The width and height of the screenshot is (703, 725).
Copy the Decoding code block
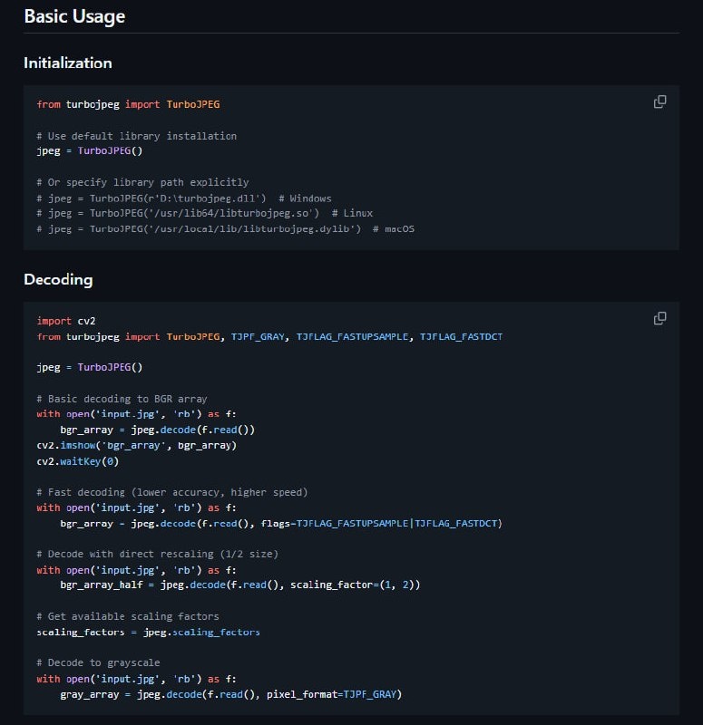pyautogui.click(x=660, y=318)
